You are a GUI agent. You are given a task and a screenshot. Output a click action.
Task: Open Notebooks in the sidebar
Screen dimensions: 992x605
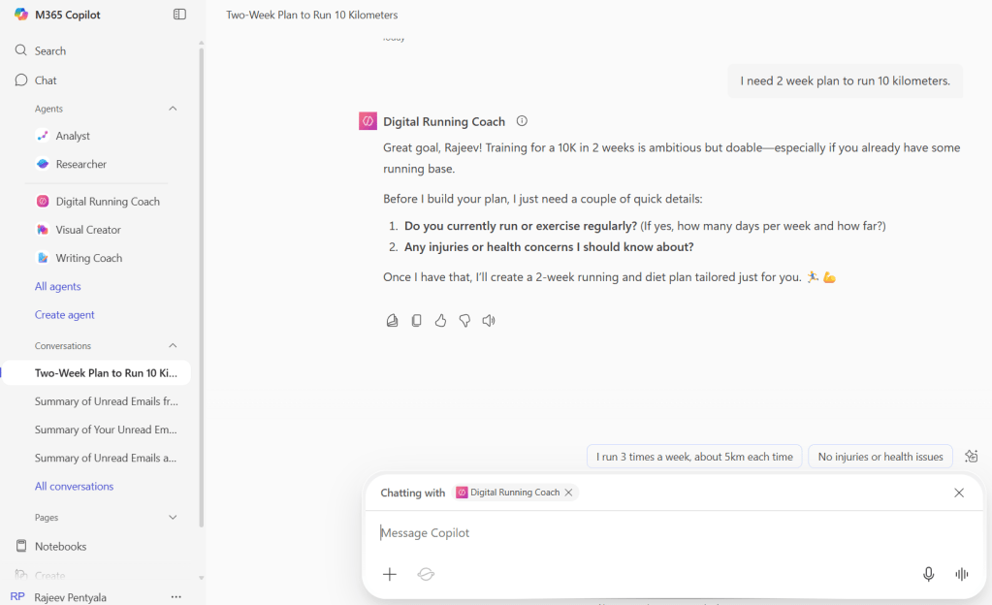click(x=60, y=546)
